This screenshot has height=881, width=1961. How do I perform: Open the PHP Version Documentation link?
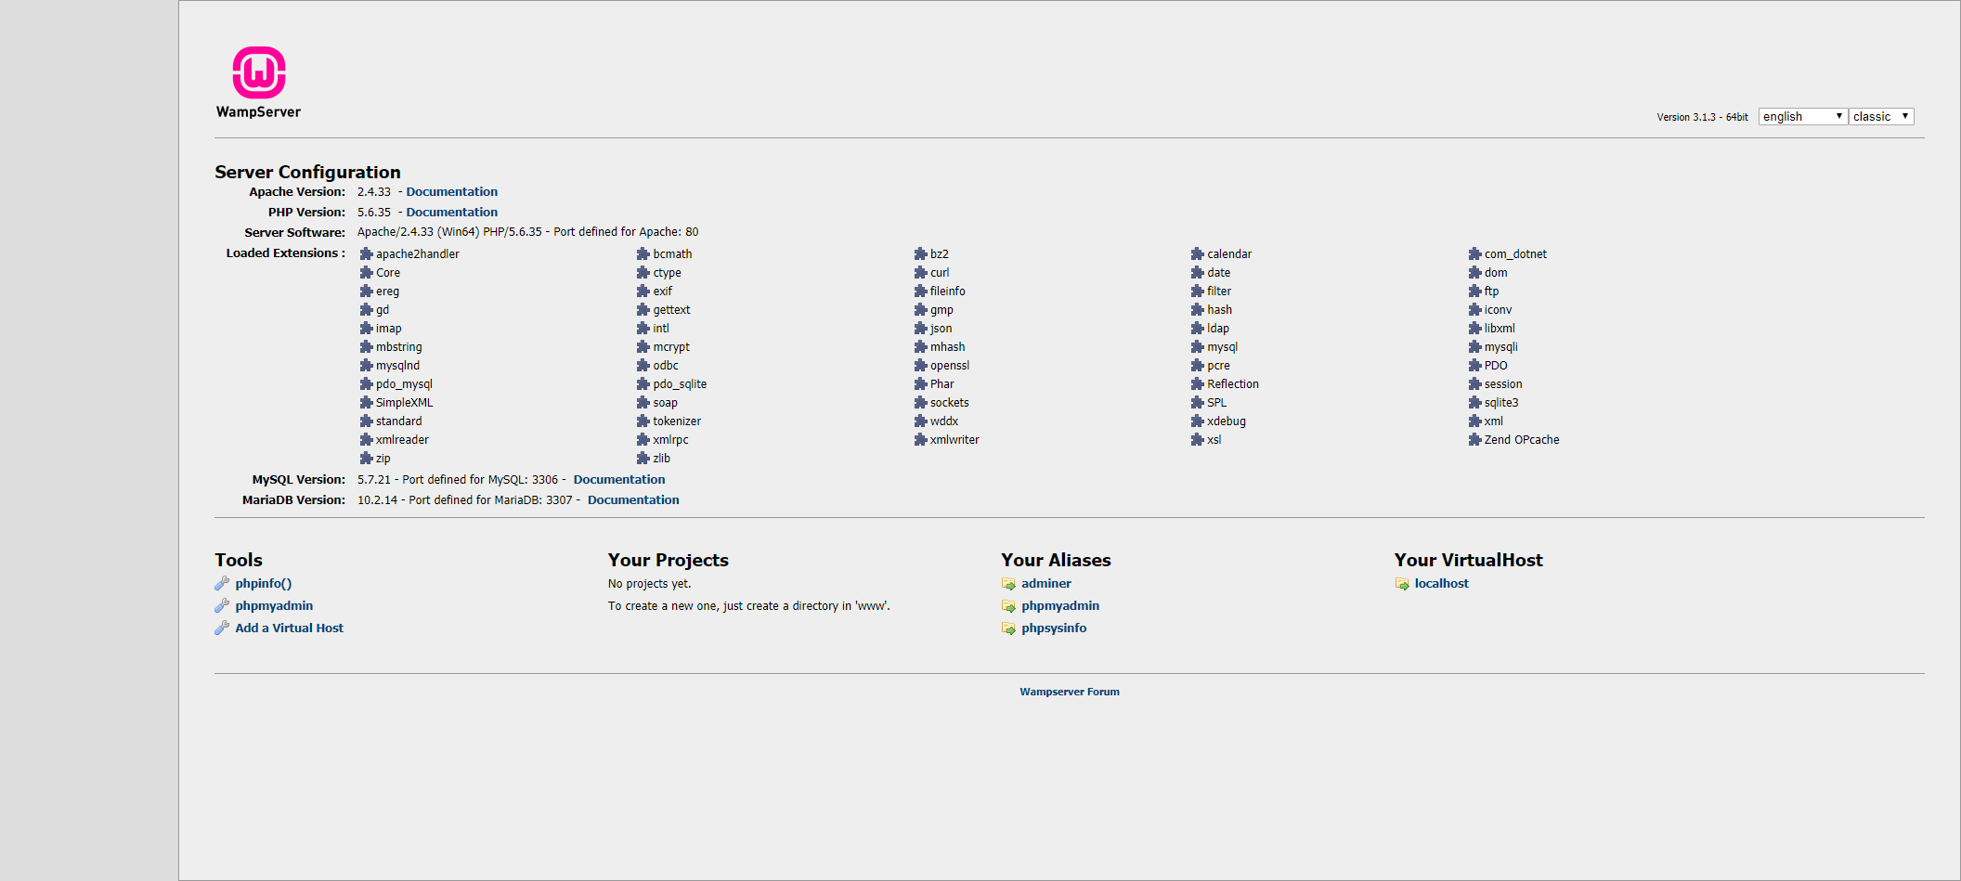click(451, 213)
